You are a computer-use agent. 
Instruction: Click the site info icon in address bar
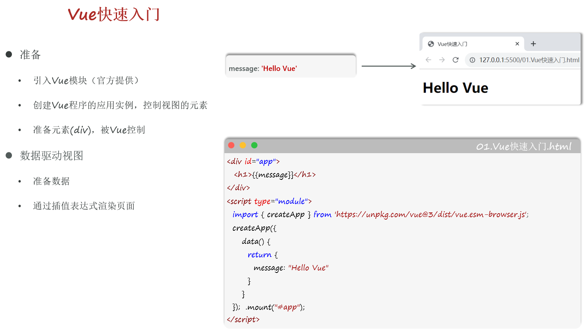472,60
